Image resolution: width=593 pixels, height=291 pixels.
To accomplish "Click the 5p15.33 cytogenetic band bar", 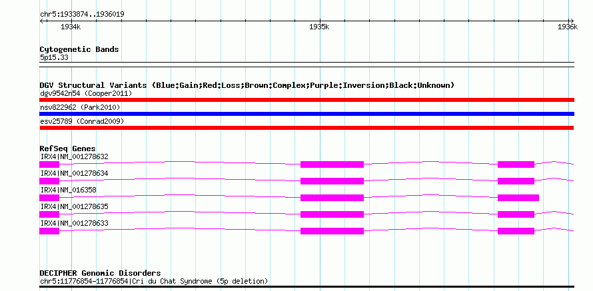I will [306, 64].
